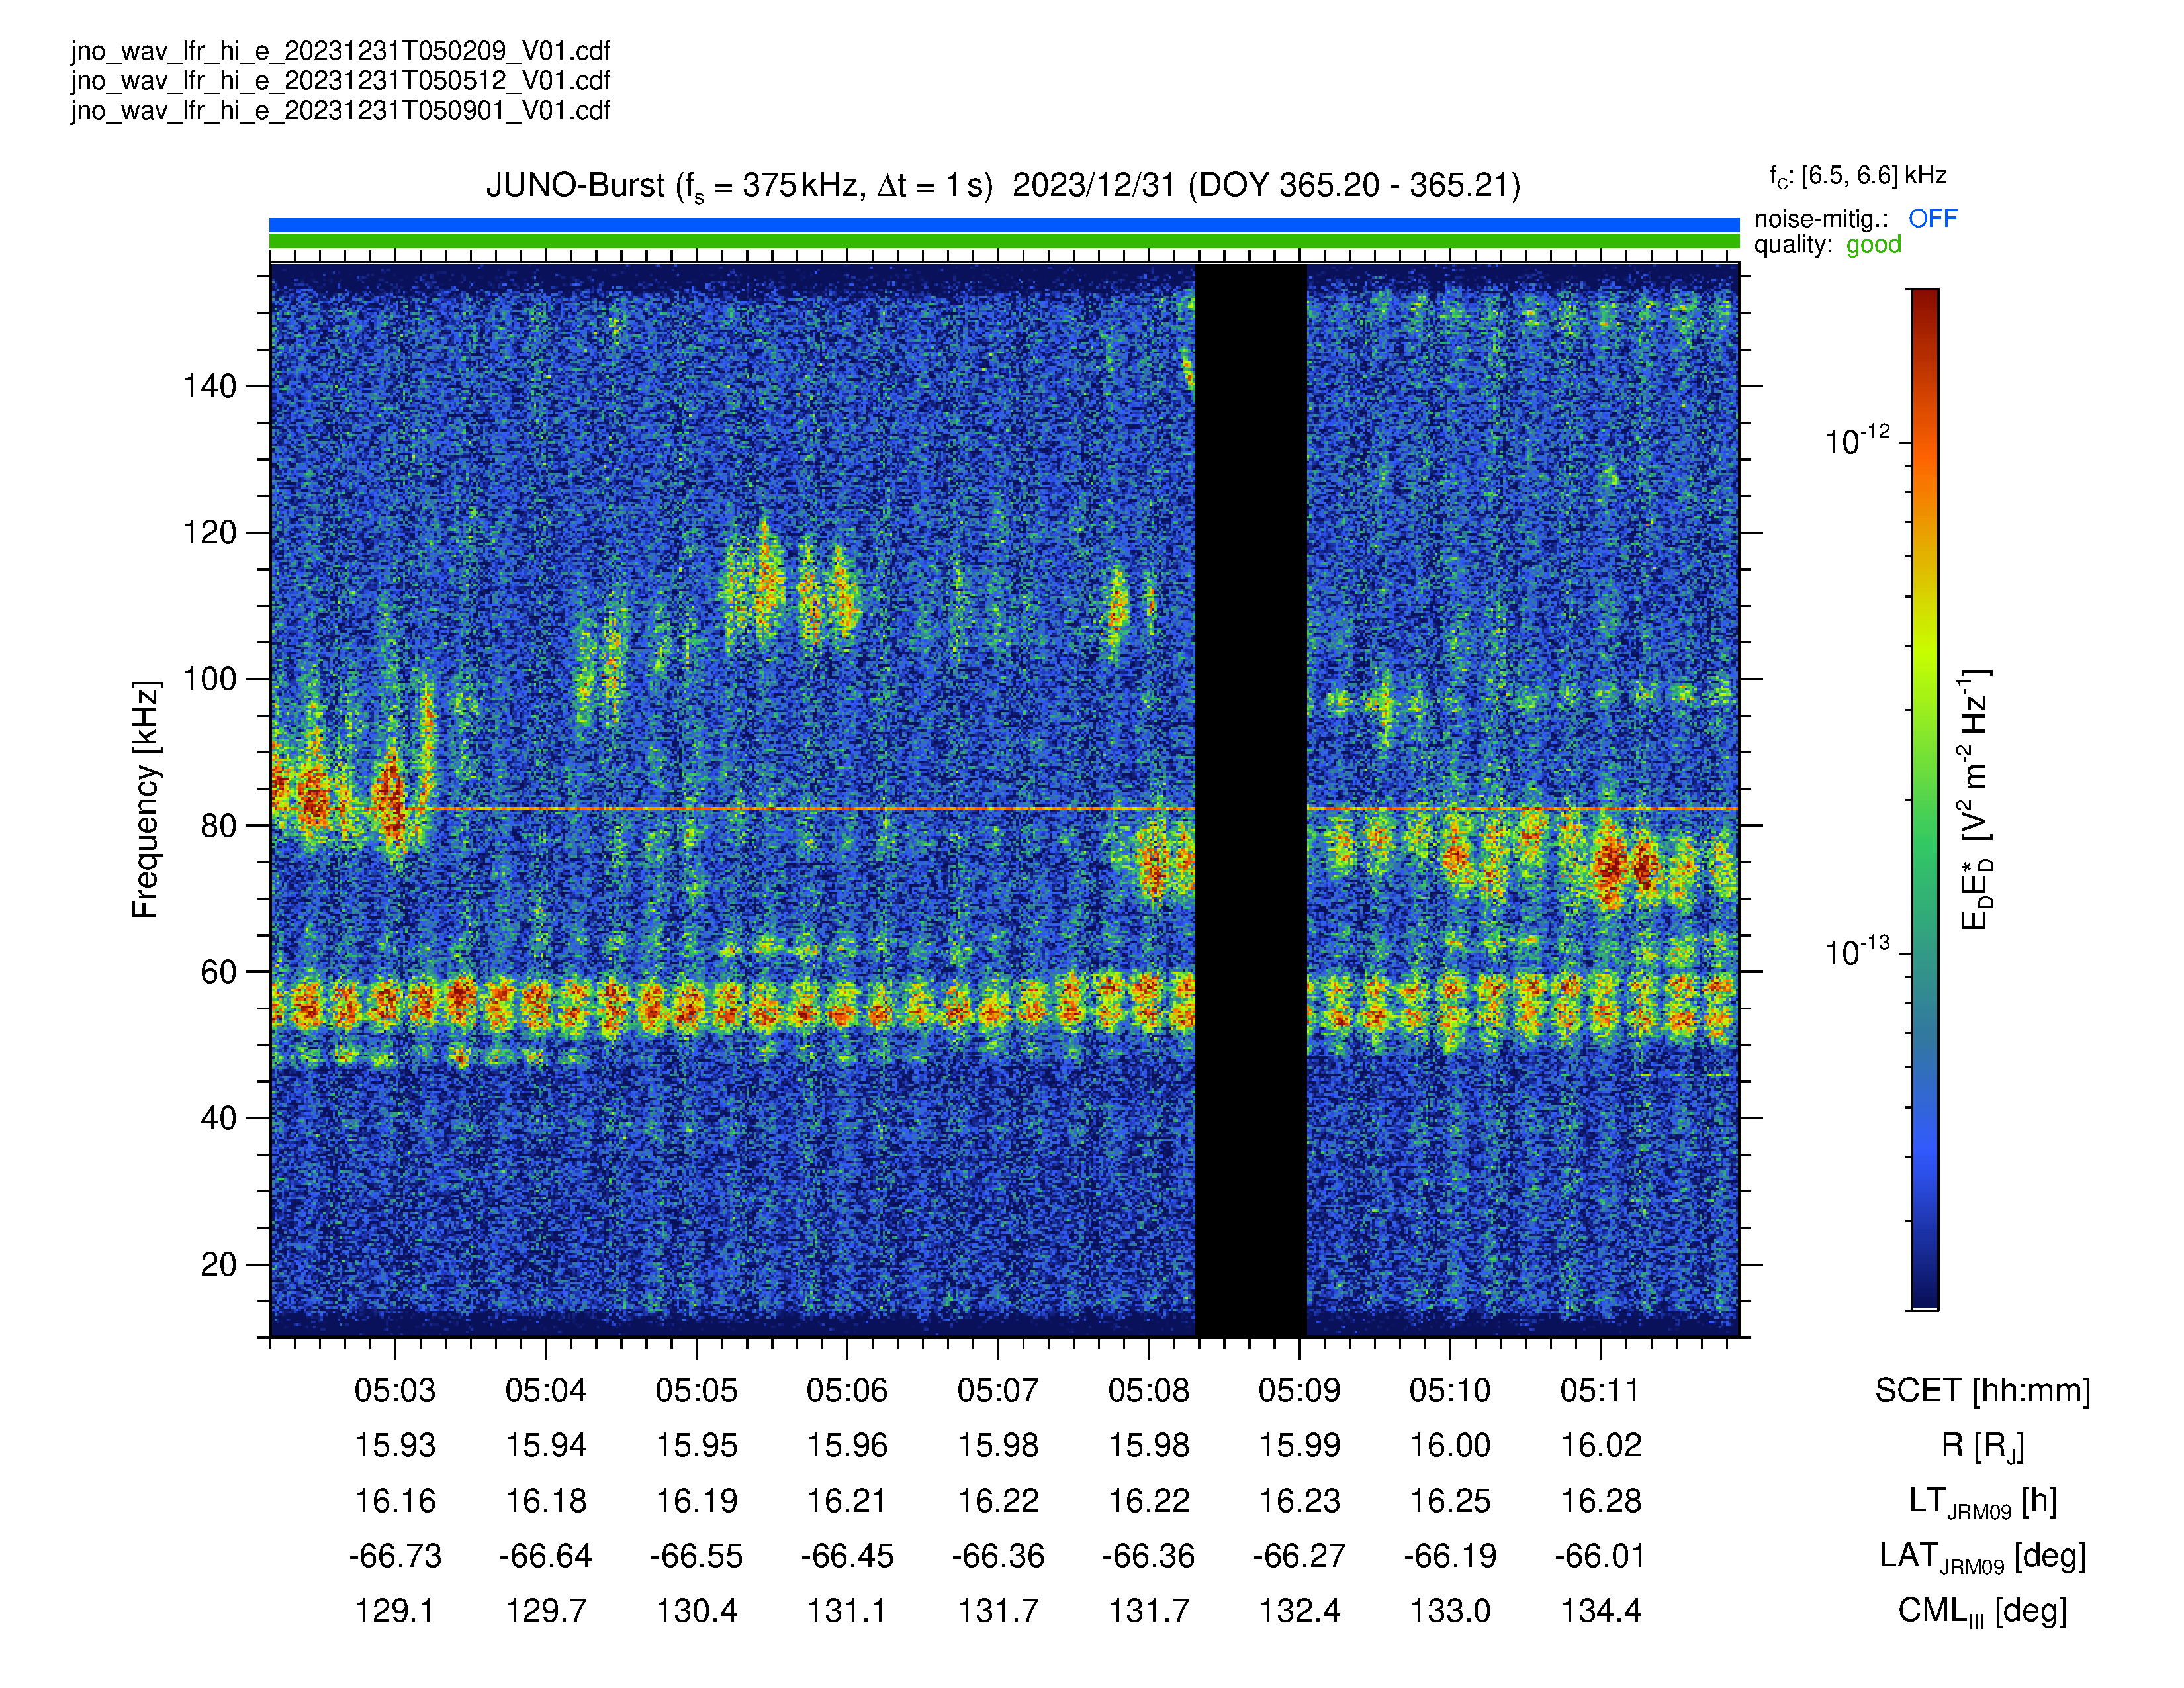Click the Frequency [kHz] axis title
This screenshot has height=1688, width=2184.
click(146, 800)
